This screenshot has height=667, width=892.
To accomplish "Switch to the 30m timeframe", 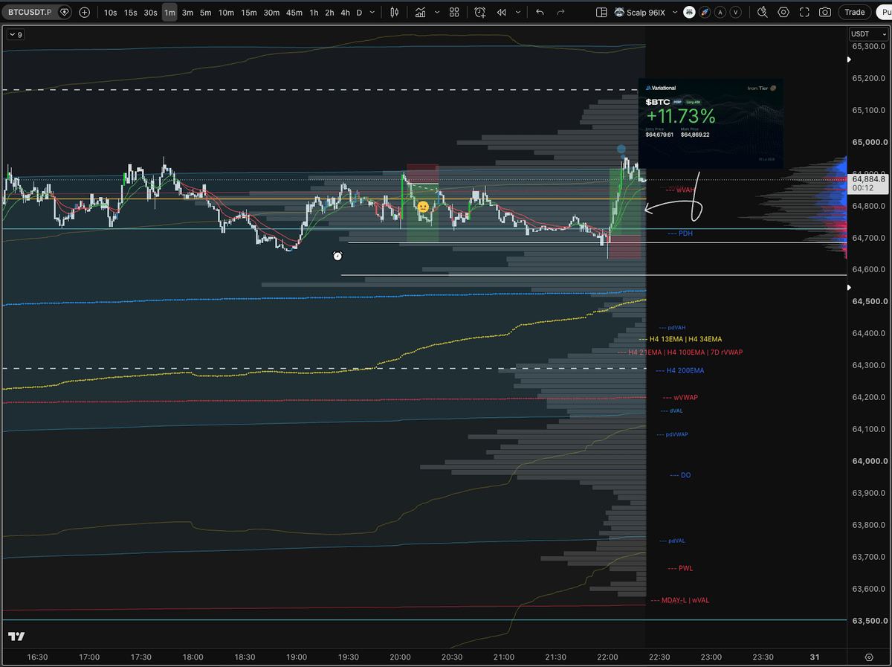I will tap(272, 12).
